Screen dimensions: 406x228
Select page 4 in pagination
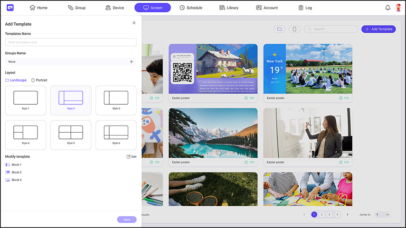[337, 215]
